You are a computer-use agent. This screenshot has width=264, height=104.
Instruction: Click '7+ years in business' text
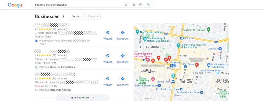46,33
